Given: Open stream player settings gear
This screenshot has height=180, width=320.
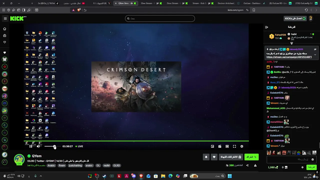Looking at the screenshot, I should 242,146.
